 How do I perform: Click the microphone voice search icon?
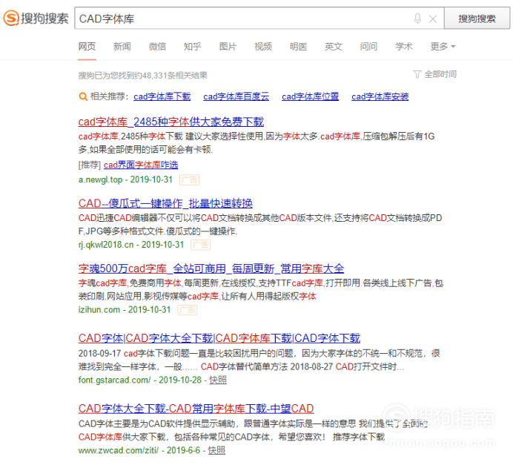click(417, 19)
